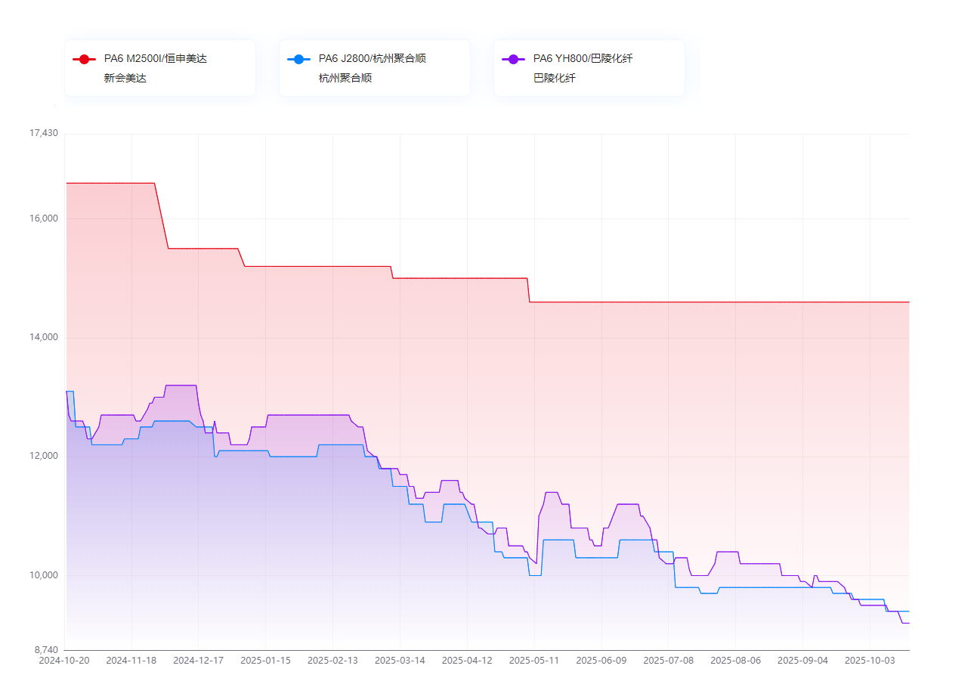The width and height of the screenshot is (977, 675).
Task: Select the 2025-10-03 date label
Action: pos(870,660)
